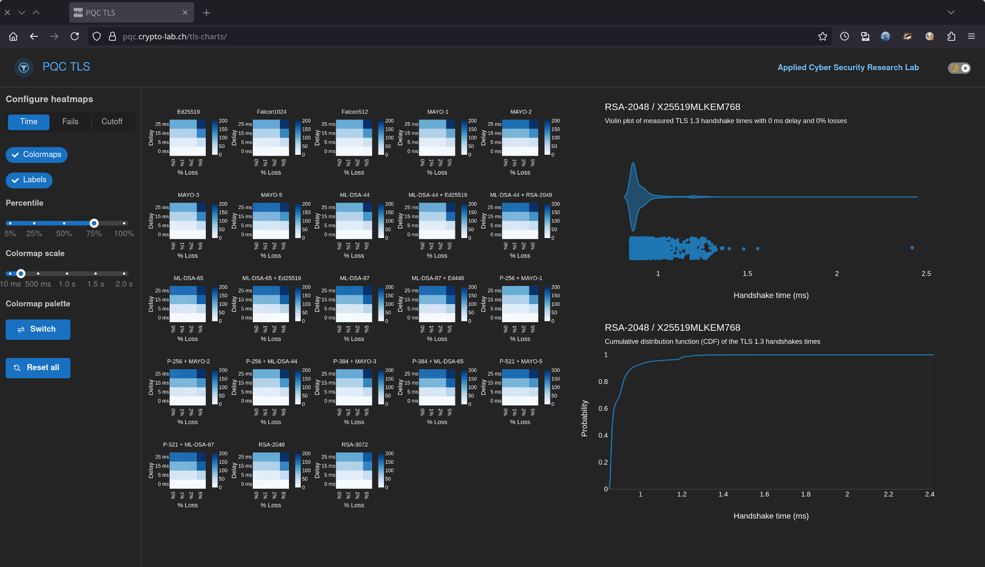Click the shield tracking protection icon
The width and height of the screenshot is (985, 567).
tap(96, 37)
